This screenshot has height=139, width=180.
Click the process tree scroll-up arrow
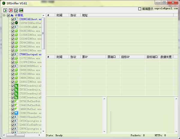click(43, 15)
